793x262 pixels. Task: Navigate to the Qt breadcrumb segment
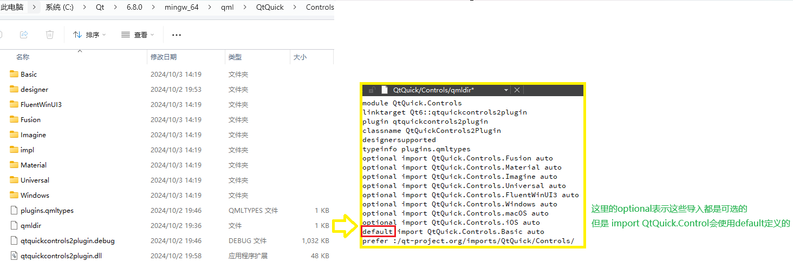100,8
